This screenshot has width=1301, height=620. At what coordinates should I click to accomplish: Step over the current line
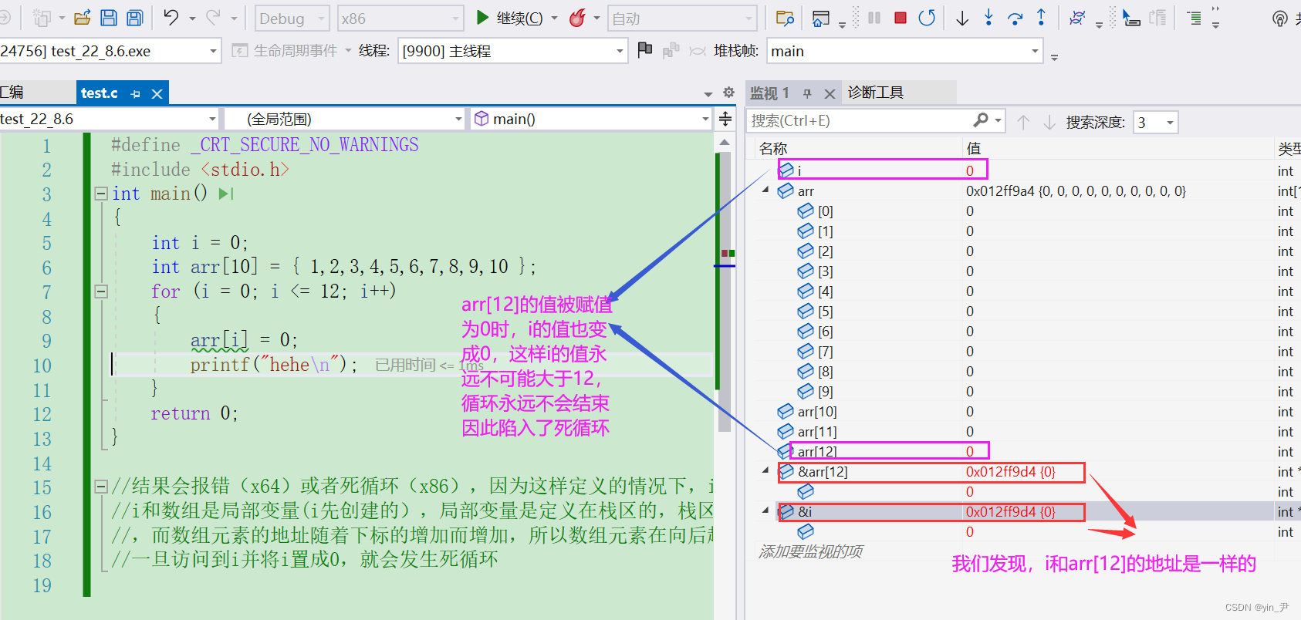pyautogui.click(x=1015, y=18)
